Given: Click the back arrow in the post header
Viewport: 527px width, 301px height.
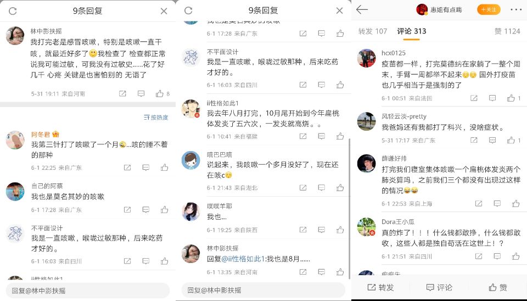Looking at the screenshot, I should pyautogui.click(x=362, y=10).
